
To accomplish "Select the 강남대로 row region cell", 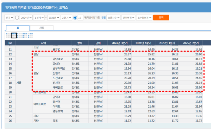I will click(57, 59).
